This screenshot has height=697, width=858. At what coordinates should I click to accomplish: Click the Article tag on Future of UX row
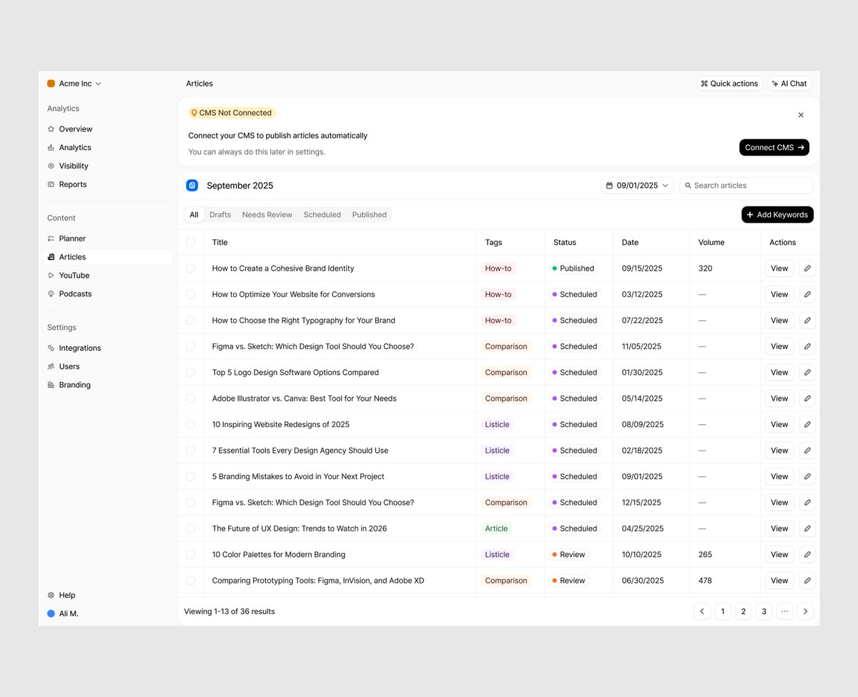pos(496,528)
